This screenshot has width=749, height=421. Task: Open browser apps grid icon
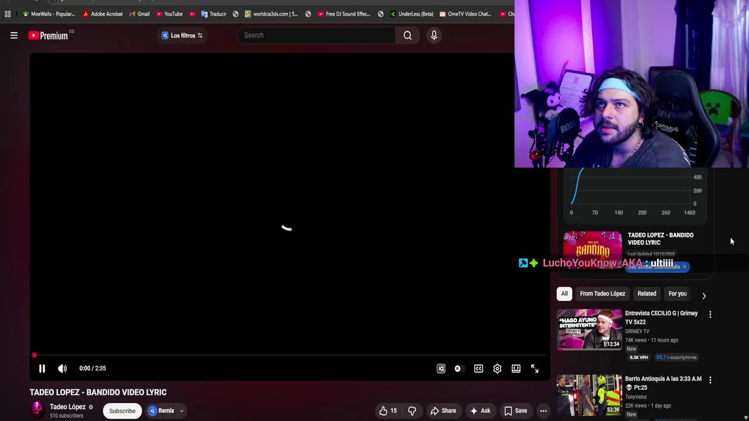8,14
